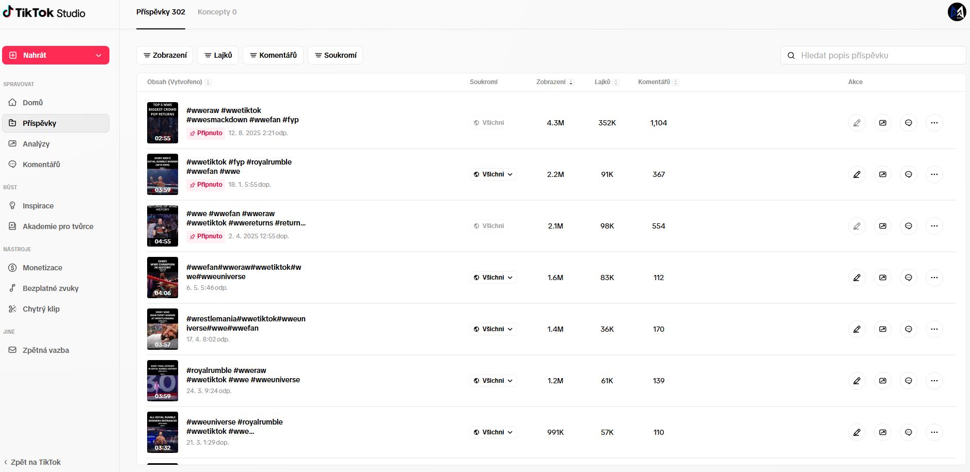The height and width of the screenshot is (472, 970).
Task: Filter posts by Soukromí
Action: (335, 55)
